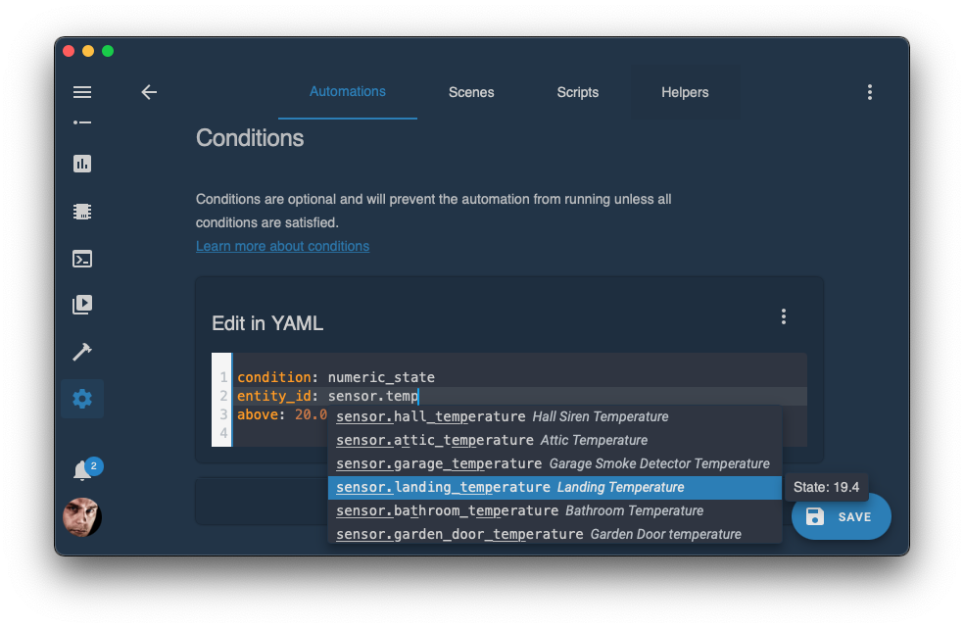The width and height of the screenshot is (964, 628).
Task: Switch to the Helpers tab
Action: [685, 92]
